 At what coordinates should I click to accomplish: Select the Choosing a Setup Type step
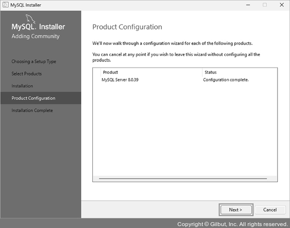(34, 62)
